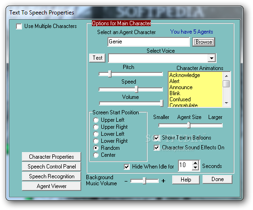Viewport: 253px width, 210px height.
Task: Click the Volume slider thumb
Action: 162,103
